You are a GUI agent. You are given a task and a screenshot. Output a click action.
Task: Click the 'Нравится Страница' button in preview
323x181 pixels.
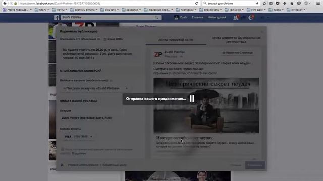238,53
